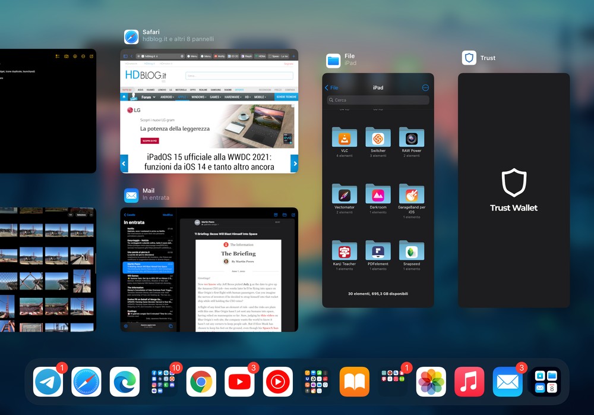The width and height of the screenshot is (594, 415).
Task: Click the HDblog site search box
Action: (x=239, y=76)
